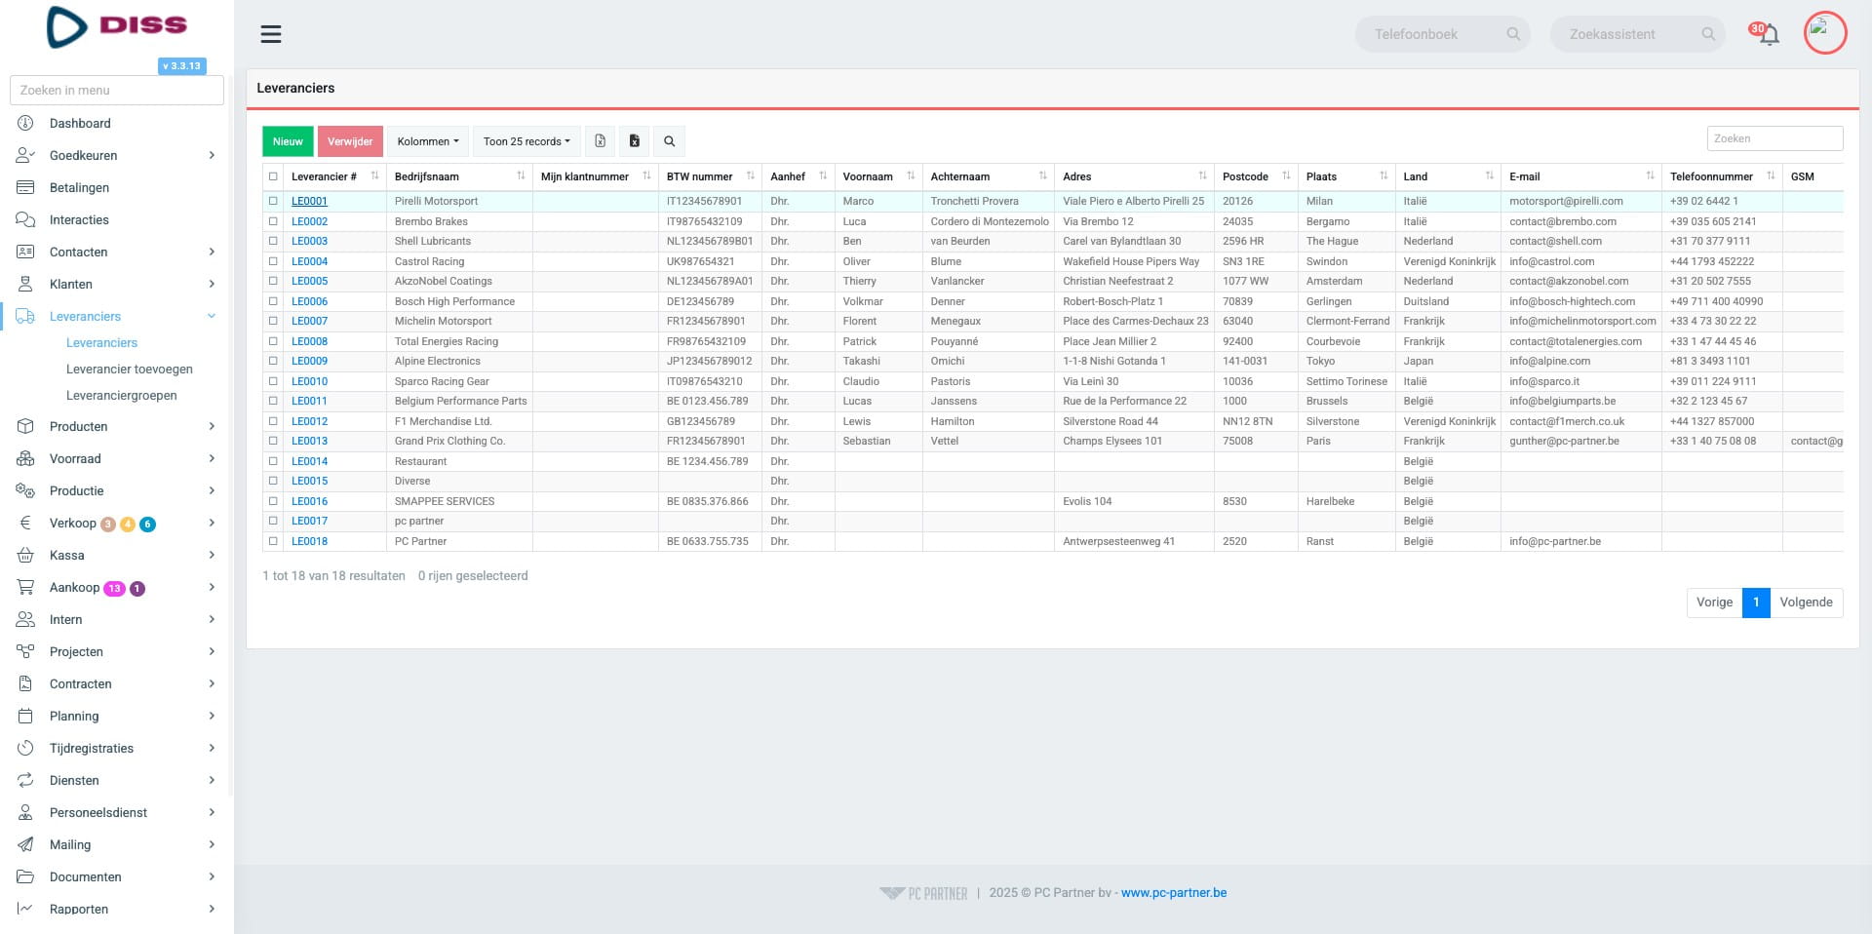Go to the Volgende page
The height and width of the screenshot is (934, 1872).
tap(1806, 603)
